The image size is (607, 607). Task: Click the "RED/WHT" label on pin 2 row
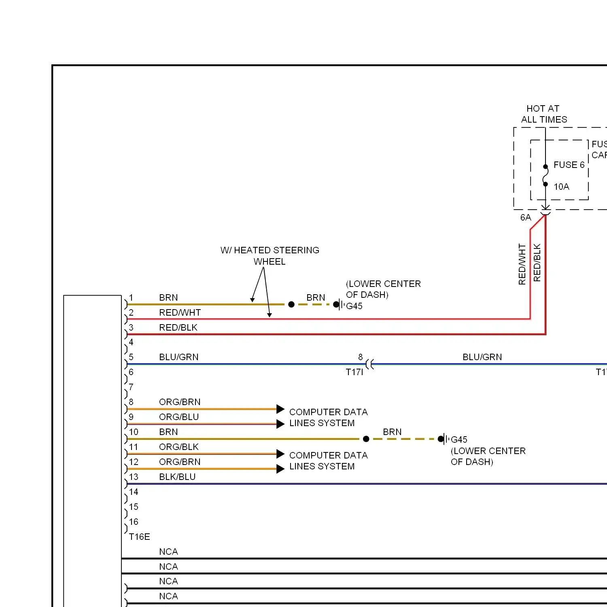pyautogui.click(x=180, y=313)
